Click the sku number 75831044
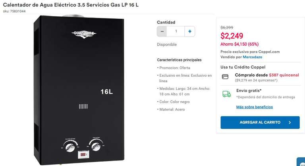This screenshot has height=166, width=305. pyautogui.click(x=18, y=11)
